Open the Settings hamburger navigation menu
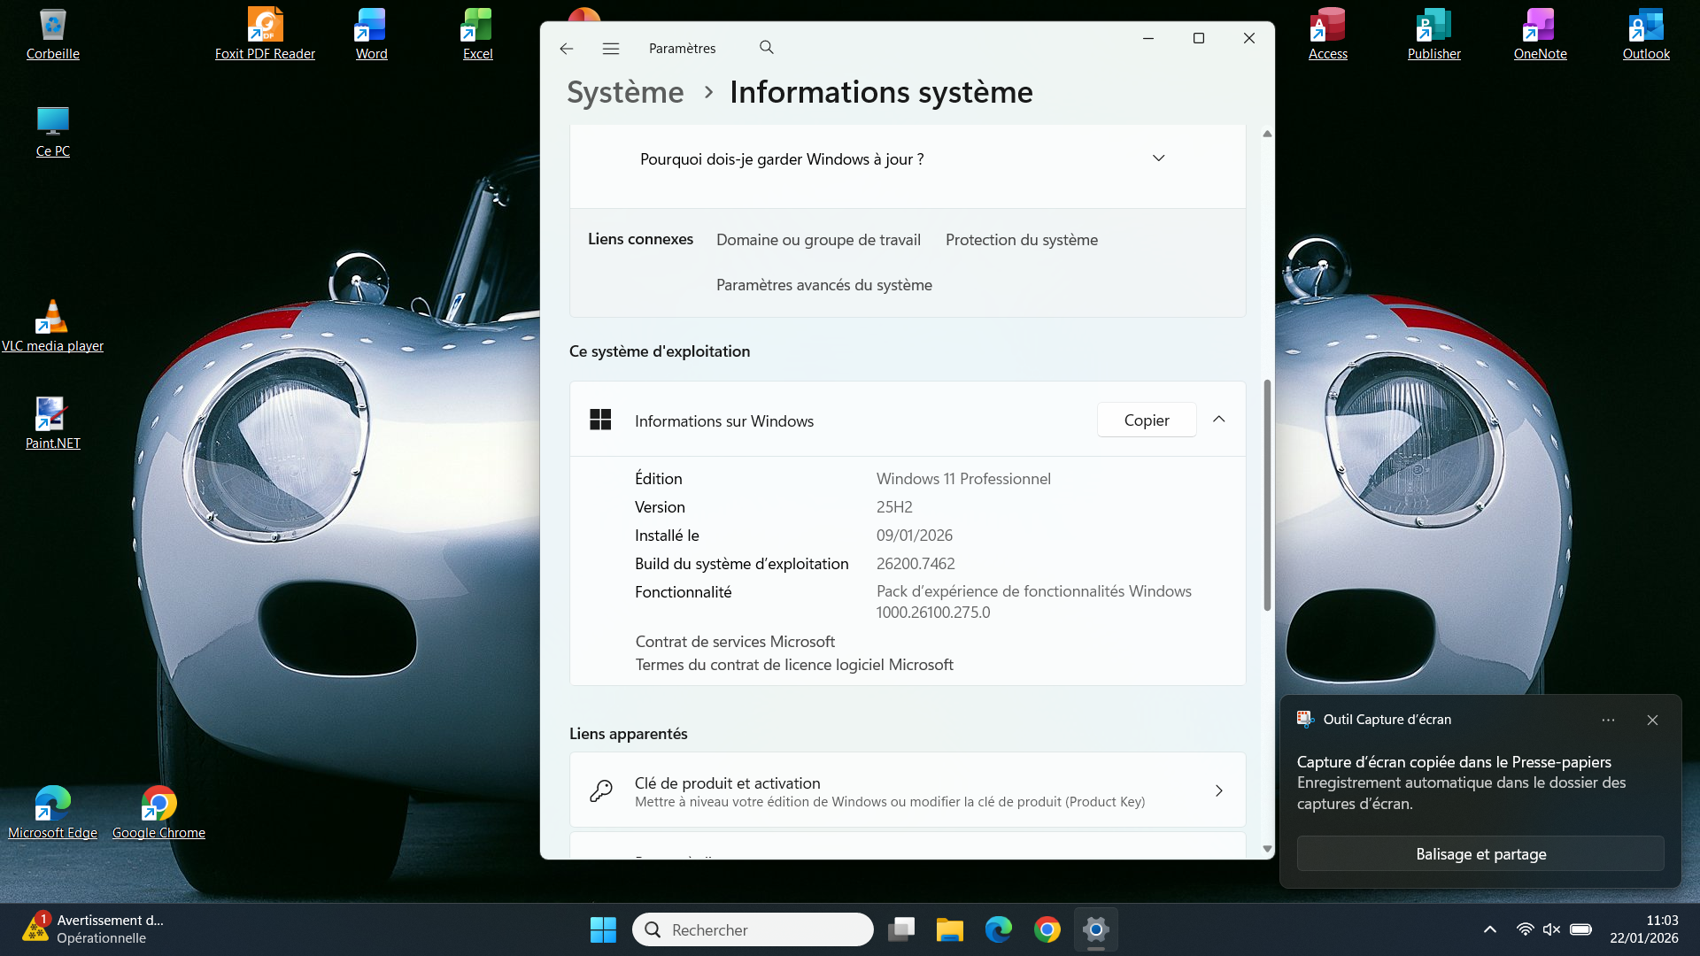 tap(611, 49)
